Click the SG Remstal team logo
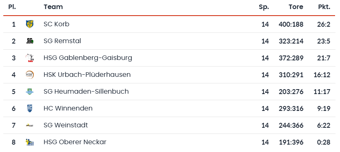340x152 pixels. coord(30,41)
